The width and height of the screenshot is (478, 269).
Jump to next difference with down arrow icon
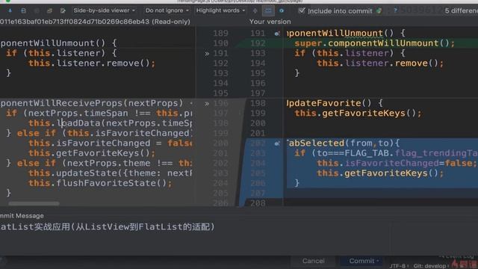tap(10, 10)
